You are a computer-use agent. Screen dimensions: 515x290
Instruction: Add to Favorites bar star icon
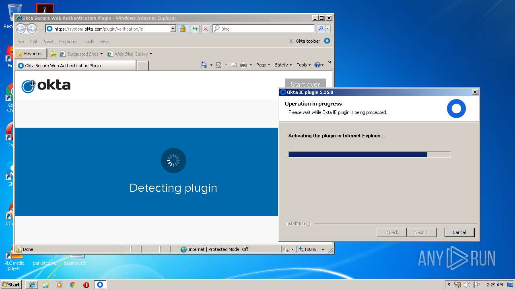[x=53, y=54]
